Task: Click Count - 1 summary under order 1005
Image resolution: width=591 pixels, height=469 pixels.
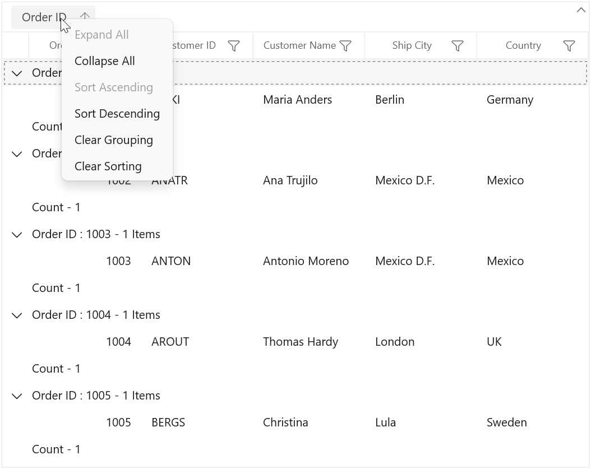Action: point(56,449)
